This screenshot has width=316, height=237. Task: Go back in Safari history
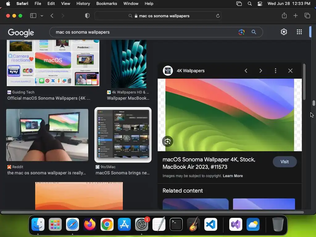pos(52,16)
